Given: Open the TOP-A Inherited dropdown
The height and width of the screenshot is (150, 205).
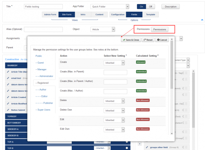Looking at the screenshot, I should pos(102,142).
